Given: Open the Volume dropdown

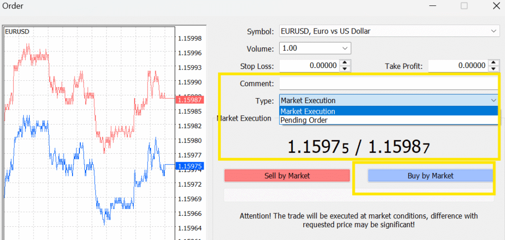Looking at the screenshot, I should (345, 48).
